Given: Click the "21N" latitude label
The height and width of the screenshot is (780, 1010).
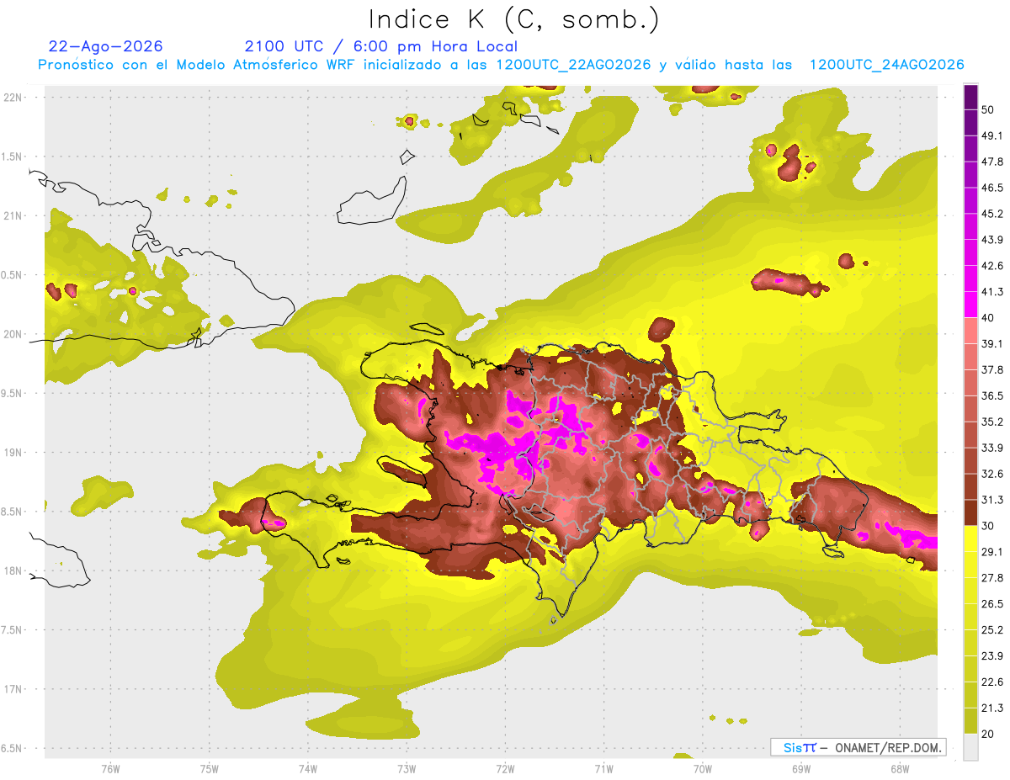Looking at the screenshot, I should coord(13,215).
